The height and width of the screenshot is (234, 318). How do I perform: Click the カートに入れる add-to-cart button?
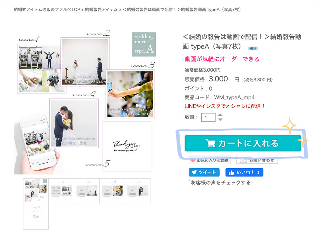(243, 143)
